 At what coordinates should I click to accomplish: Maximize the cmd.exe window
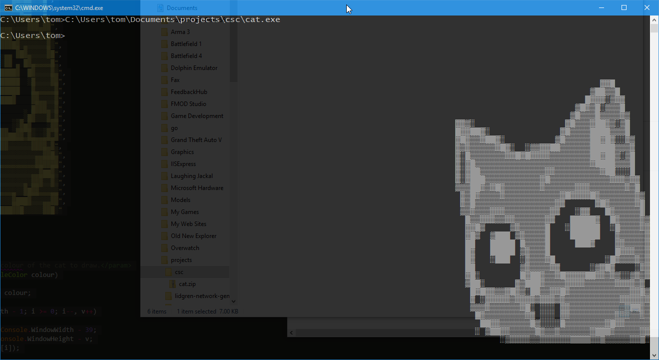624,7
